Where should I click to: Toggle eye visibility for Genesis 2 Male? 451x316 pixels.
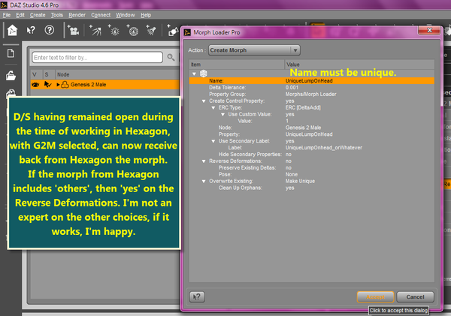point(35,85)
